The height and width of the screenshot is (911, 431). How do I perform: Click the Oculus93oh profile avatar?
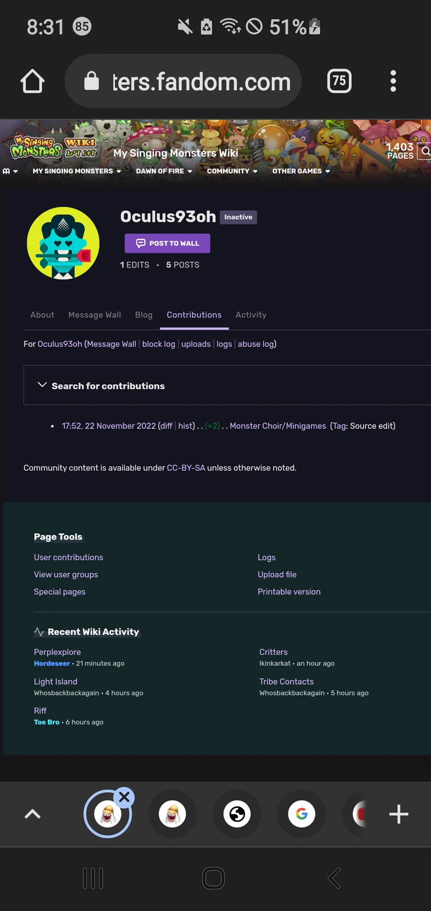pyautogui.click(x=63, y=243)
